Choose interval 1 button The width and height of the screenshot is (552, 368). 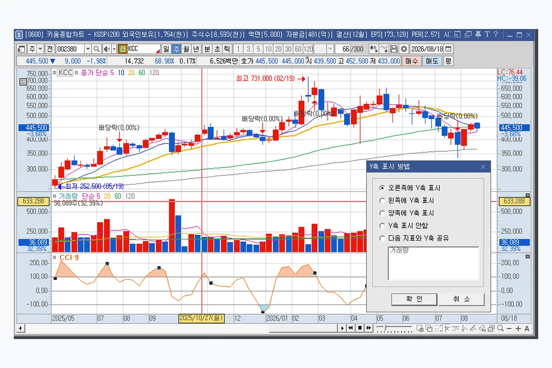pos(238,48)
